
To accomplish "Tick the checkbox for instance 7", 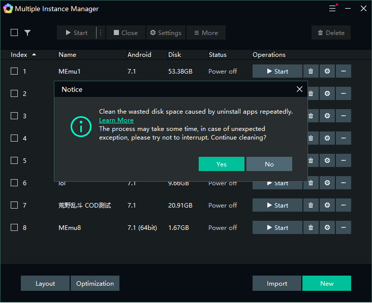I will 14,206.
